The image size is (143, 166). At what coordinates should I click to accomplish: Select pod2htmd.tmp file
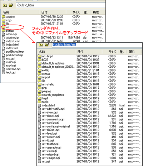[x=13, y=52]
